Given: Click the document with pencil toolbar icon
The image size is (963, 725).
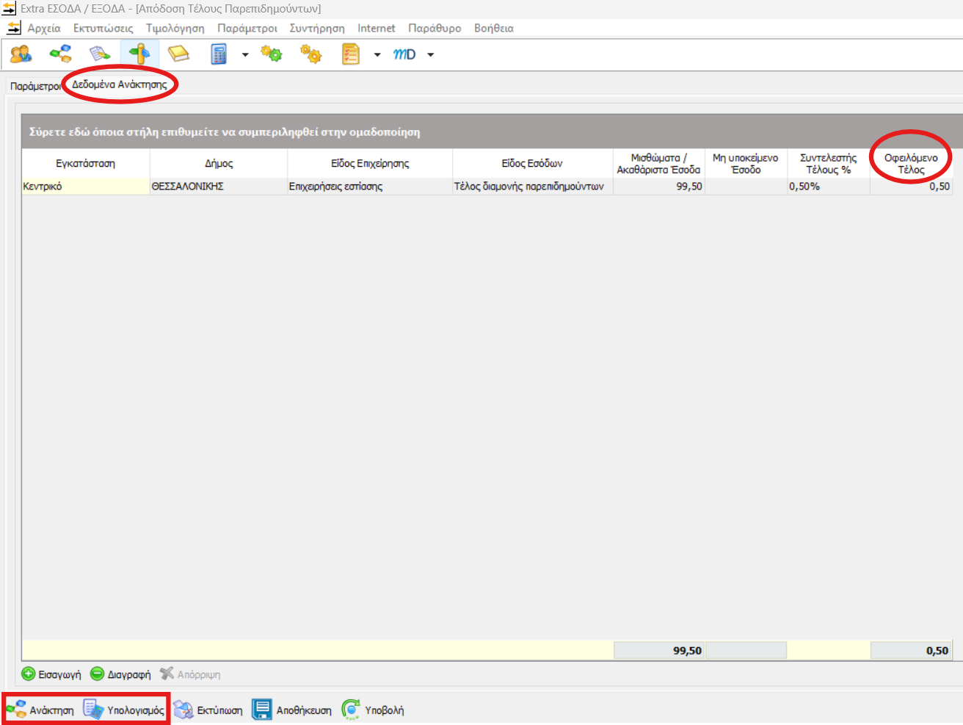Looking at the screenshot, I should tap(99, 54).
